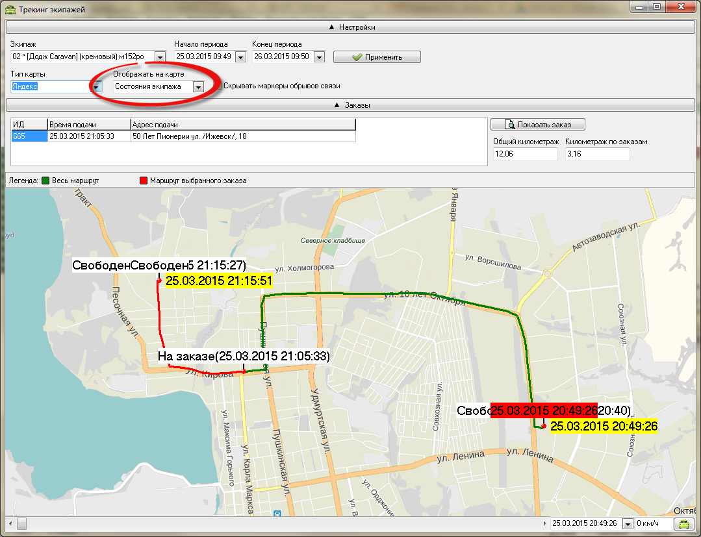Collapse the Заказы section header
The height and width of the screenshot is (537, 701).
pyautogui.click(x=351, y=105)
